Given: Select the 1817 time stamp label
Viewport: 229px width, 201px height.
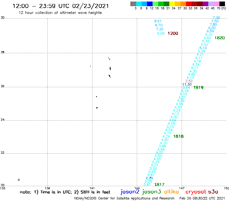Looking at the screenshot, I should [159, 185].
